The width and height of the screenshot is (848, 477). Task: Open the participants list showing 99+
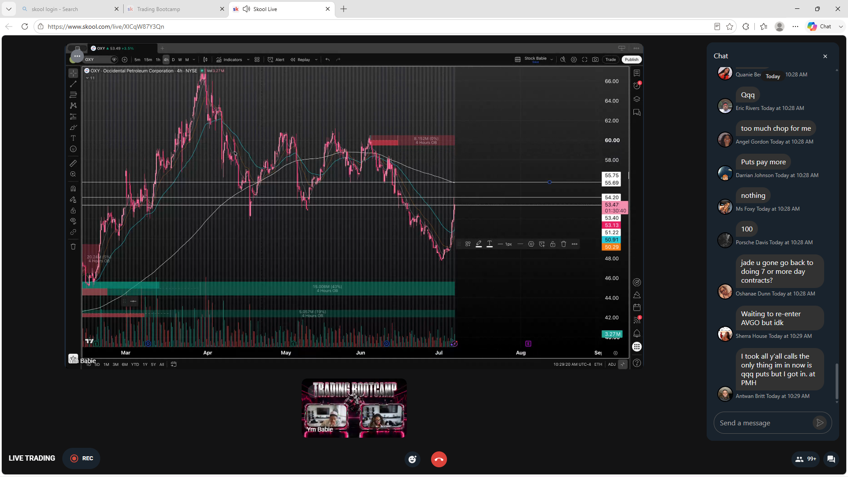pyautogui.click(x=806, y=459)
